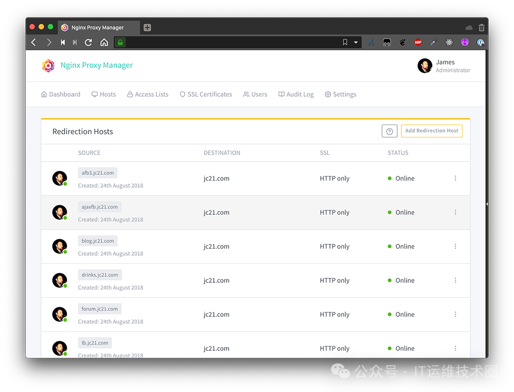Screen dimensions: 514x392
Task: Click the fast-forward browser icon
Action: [x=75, y=42]
